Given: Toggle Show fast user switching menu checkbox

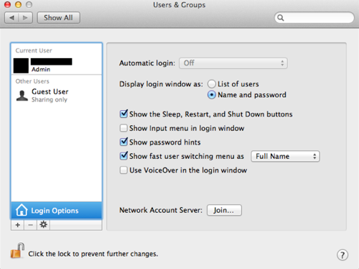Looking at the screenshot, I should click(x=123, y=156).
